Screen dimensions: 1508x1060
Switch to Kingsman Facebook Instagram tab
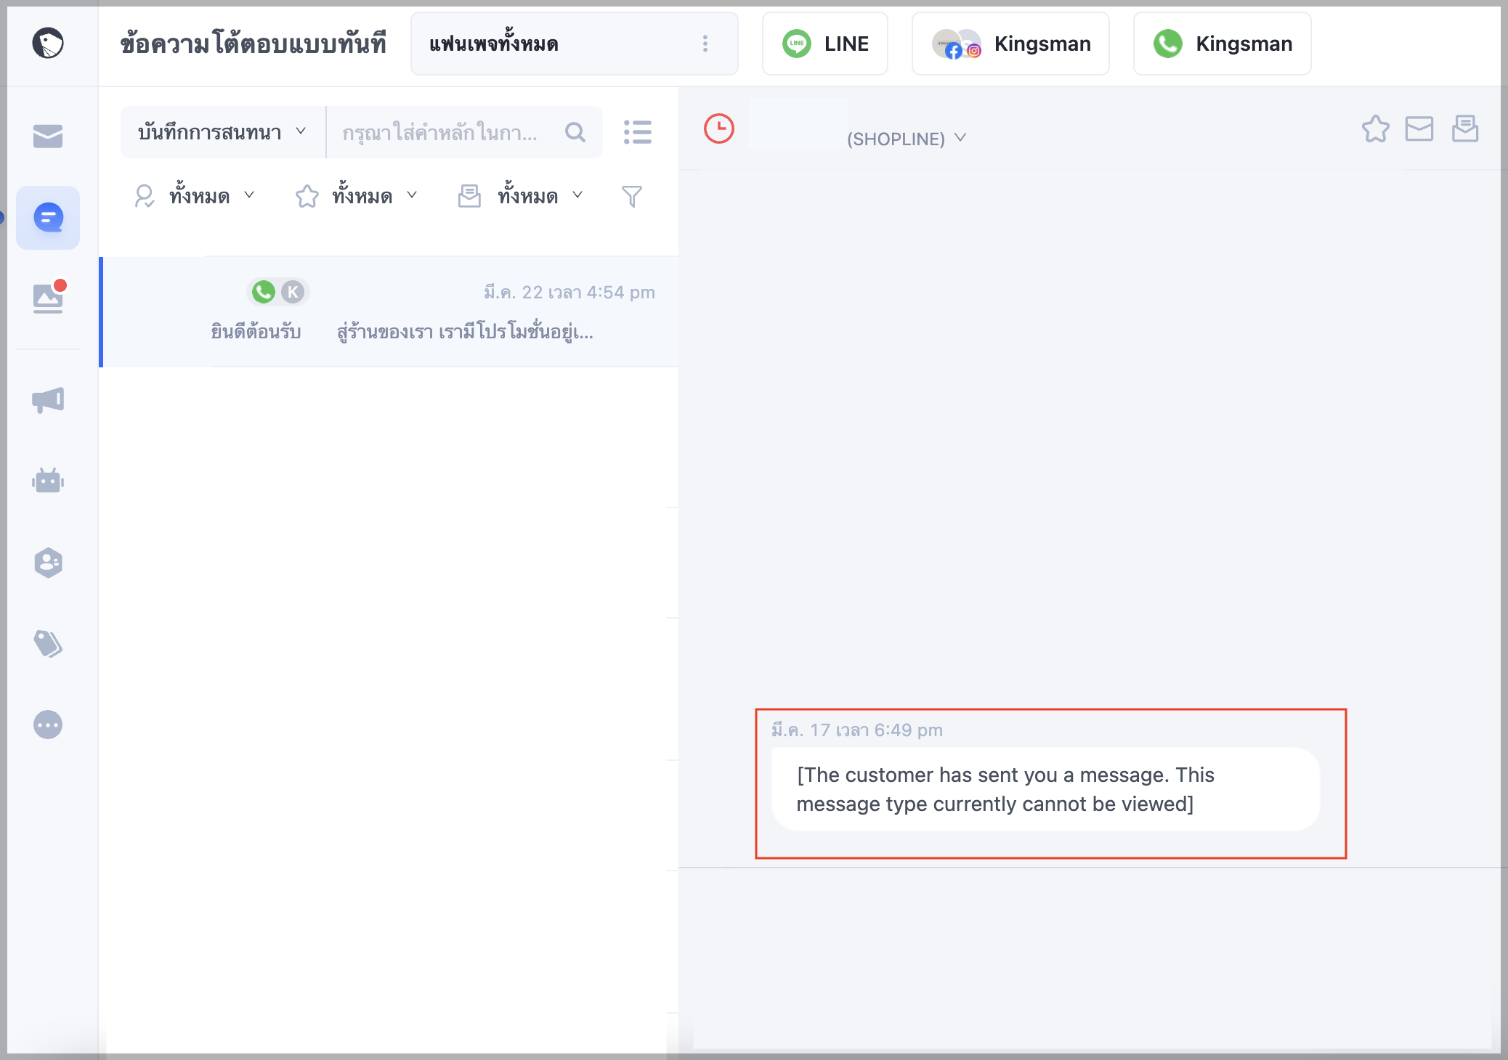click(1010, 44)
